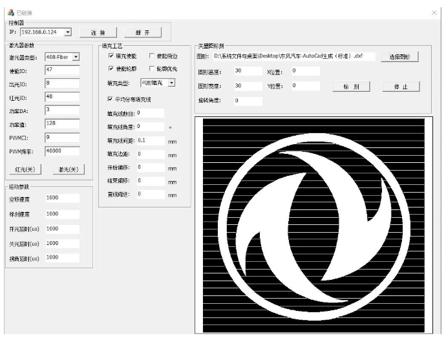
Task: Open the 填充类型 弓形填充 dropdown
Action: (171, 83)
